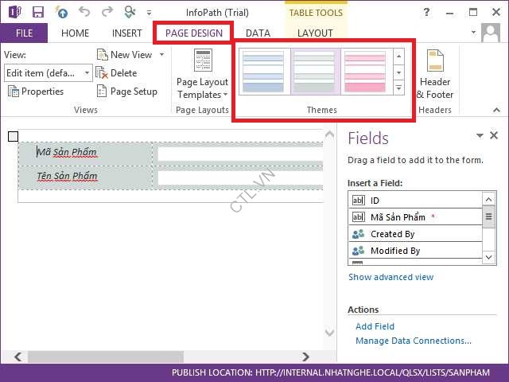Image resolution: width=509 pixels, height=382 pixels.
Task: Click the table selection handle box
Action: coord(12,137)
